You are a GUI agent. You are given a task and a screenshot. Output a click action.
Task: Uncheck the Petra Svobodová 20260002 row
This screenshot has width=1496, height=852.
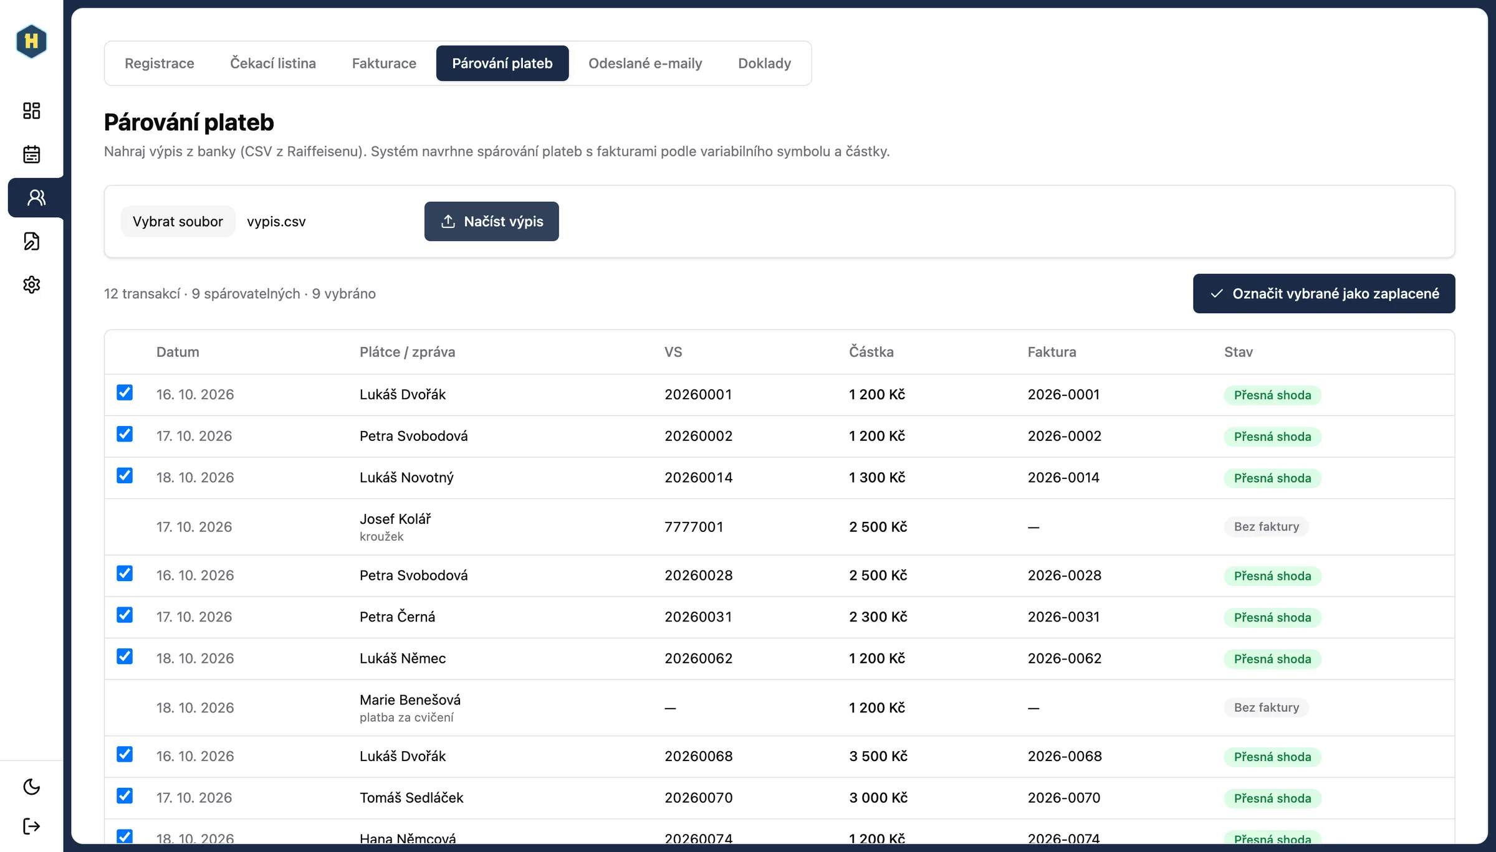click(125, 434)
